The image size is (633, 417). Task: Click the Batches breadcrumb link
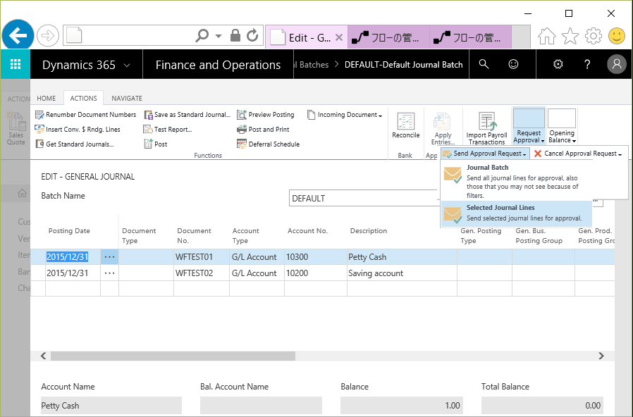coord(312,65)
